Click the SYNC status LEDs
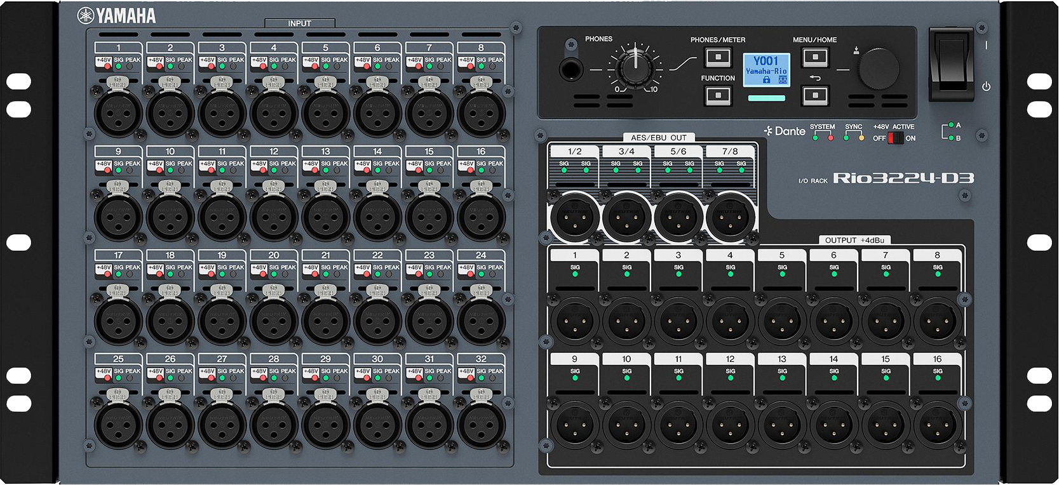This screenshot has height=485, width=1059. pos(853,137)
